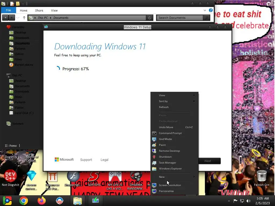The image size is (275, 206).
Task: Open the Obama logo taskbar app
Action: [60, 201]
